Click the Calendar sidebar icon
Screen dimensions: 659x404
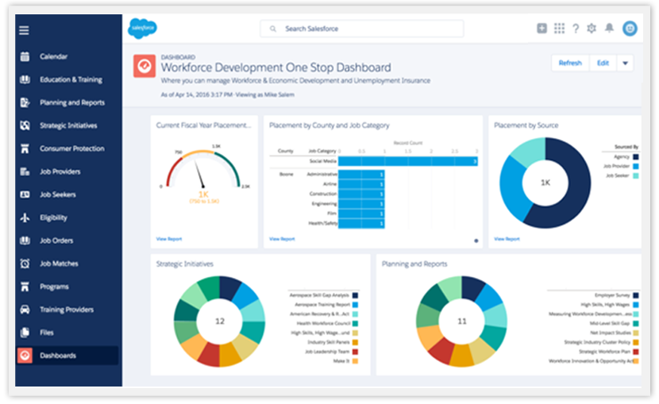pos(25,56)
